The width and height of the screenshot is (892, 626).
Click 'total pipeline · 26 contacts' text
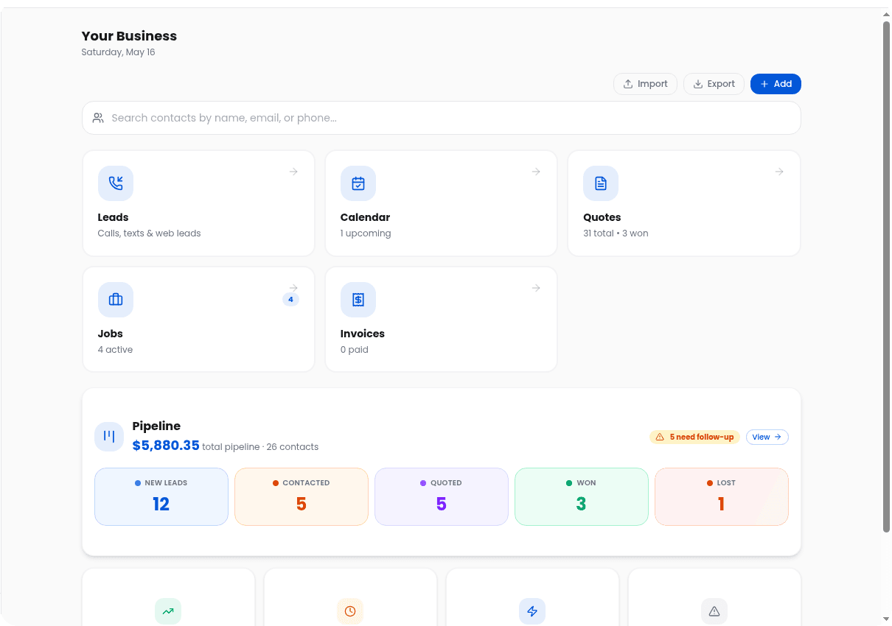click(260, 447)
